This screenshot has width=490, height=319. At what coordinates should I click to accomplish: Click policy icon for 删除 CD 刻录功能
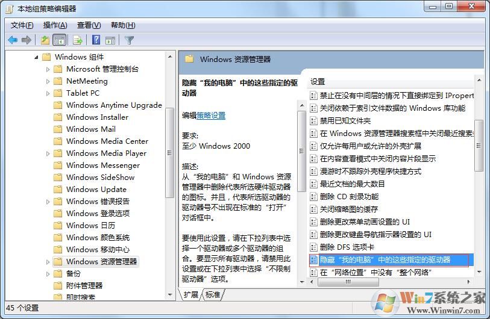point(313,197)
